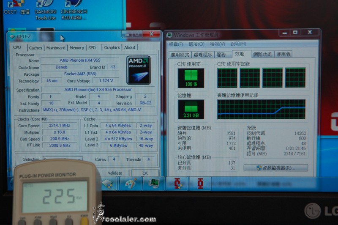The image size is (338, 225).
Task: Click the 實體記憶體使用記錄 graph
Action: click(261, 109)
